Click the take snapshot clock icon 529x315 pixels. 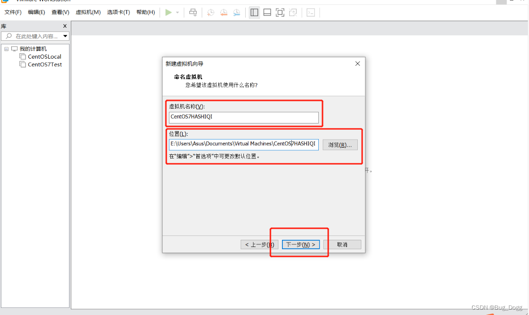click(211, 13)
